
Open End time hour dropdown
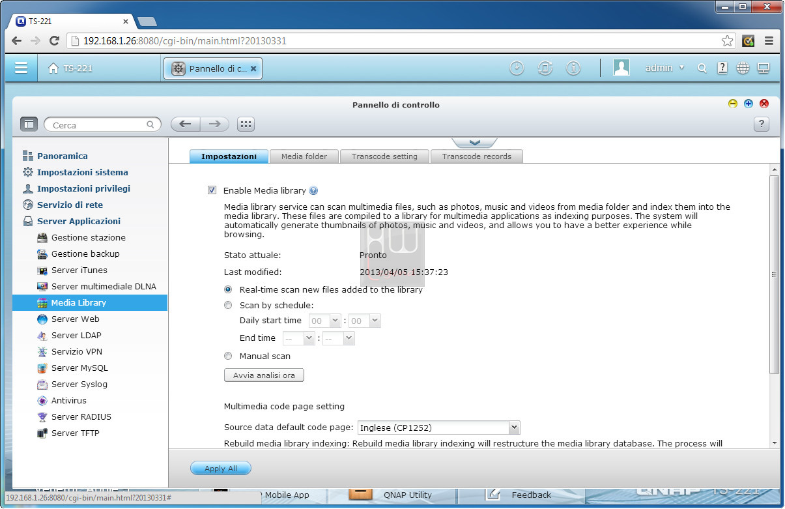tap(299, 338)
